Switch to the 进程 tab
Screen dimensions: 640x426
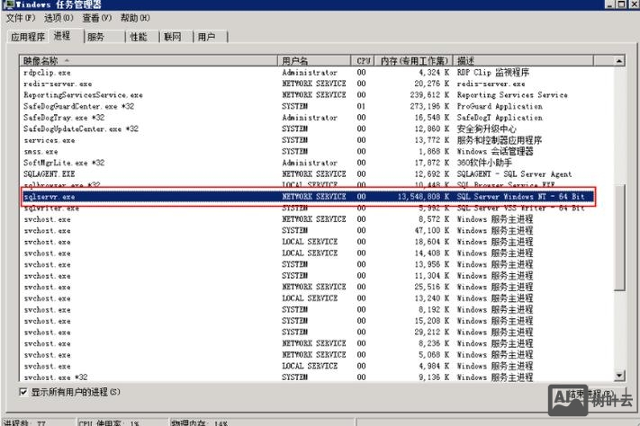62,36
